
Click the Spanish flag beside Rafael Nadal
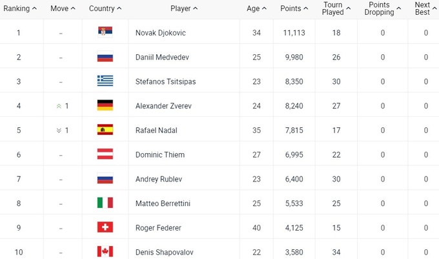pos(105,130)
